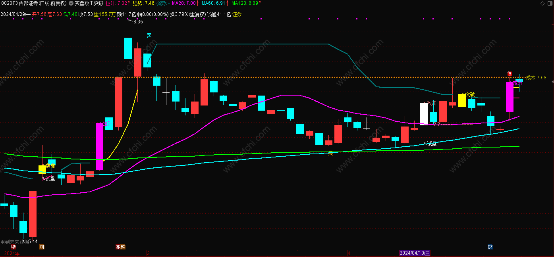
Task: Click the 弱势 indicator label
Action: pyautogui.click(x=161, y=3)
